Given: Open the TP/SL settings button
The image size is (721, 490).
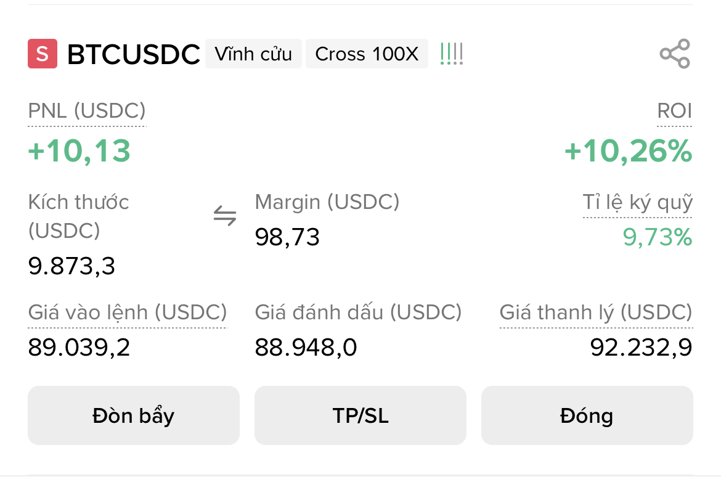Looking at the screenshot, I should point(360,415).
